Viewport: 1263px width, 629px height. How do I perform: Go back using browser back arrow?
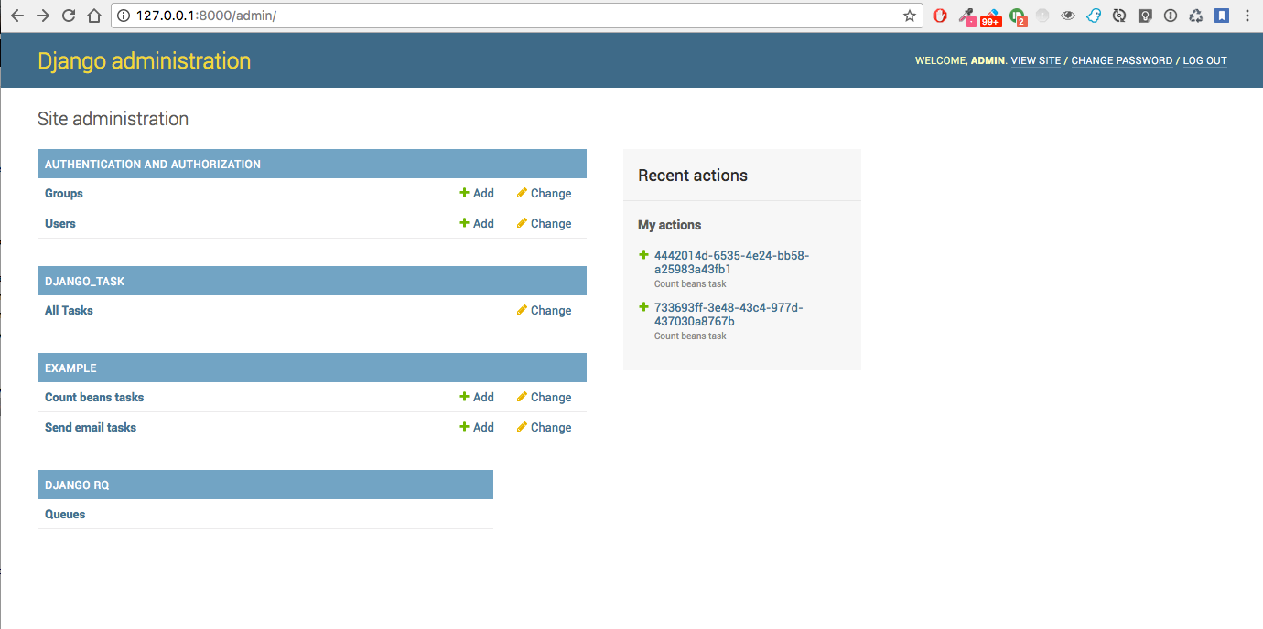coord(17,16)
